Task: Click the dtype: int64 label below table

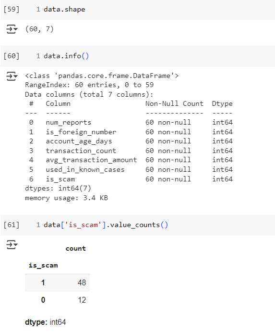Action: tap(46, 322)
